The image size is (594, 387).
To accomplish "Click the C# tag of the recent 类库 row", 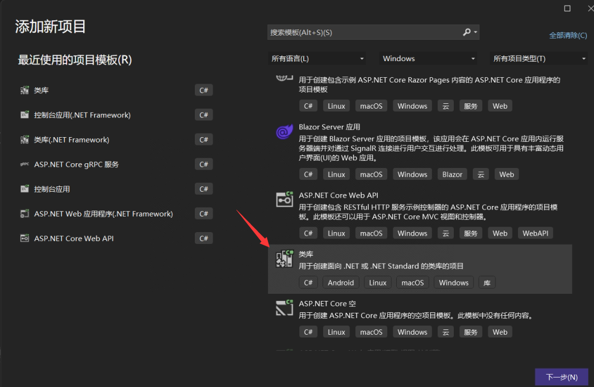I will pos(204,90).
